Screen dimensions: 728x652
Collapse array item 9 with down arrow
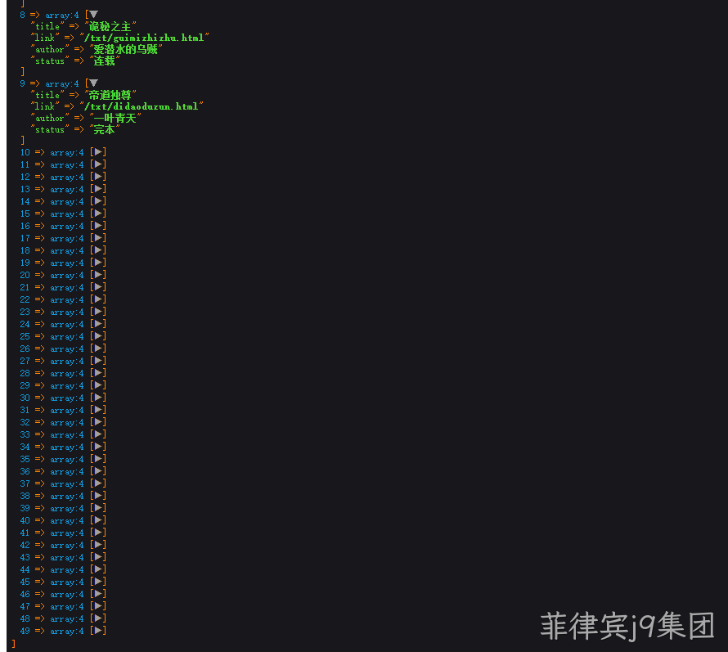pyautogui.click(x=93, y=83)
